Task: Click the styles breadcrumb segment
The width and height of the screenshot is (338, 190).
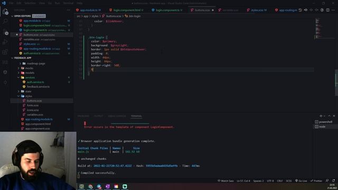Action: point(95,16)
